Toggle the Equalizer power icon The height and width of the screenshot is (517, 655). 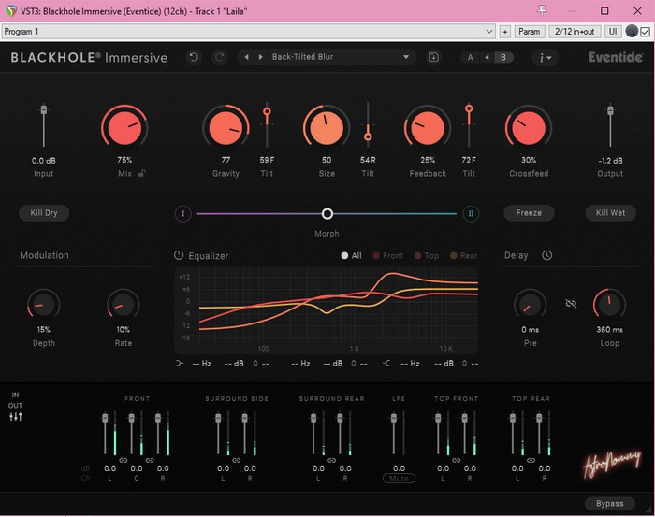click(179, 255)
